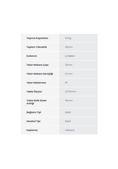Click the Tabla Ölçüsü label
Screen dimensions: 118x169
point(34,92)
